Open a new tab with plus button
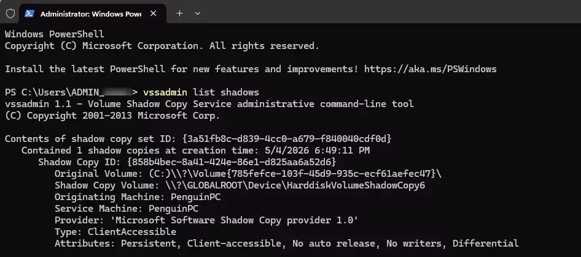 click(x=179, y=13)
